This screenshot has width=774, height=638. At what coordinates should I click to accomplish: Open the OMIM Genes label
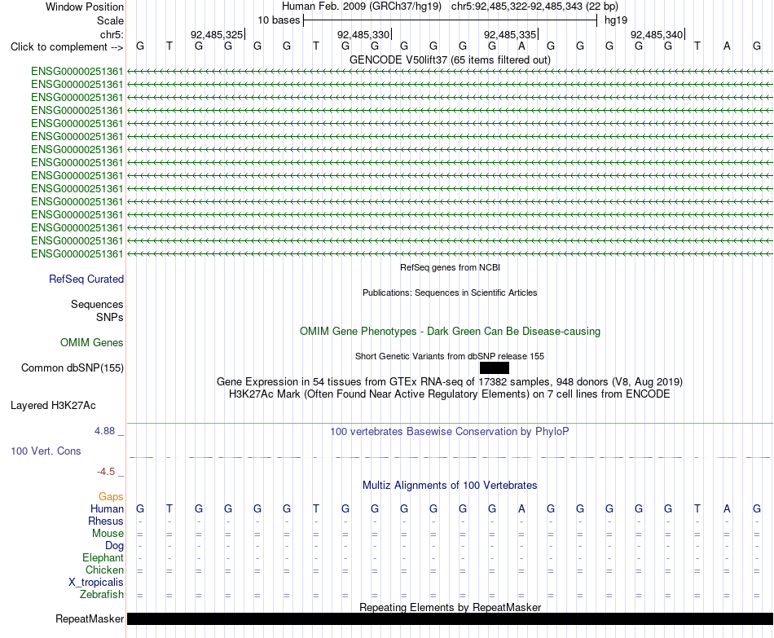coord(91,343)
